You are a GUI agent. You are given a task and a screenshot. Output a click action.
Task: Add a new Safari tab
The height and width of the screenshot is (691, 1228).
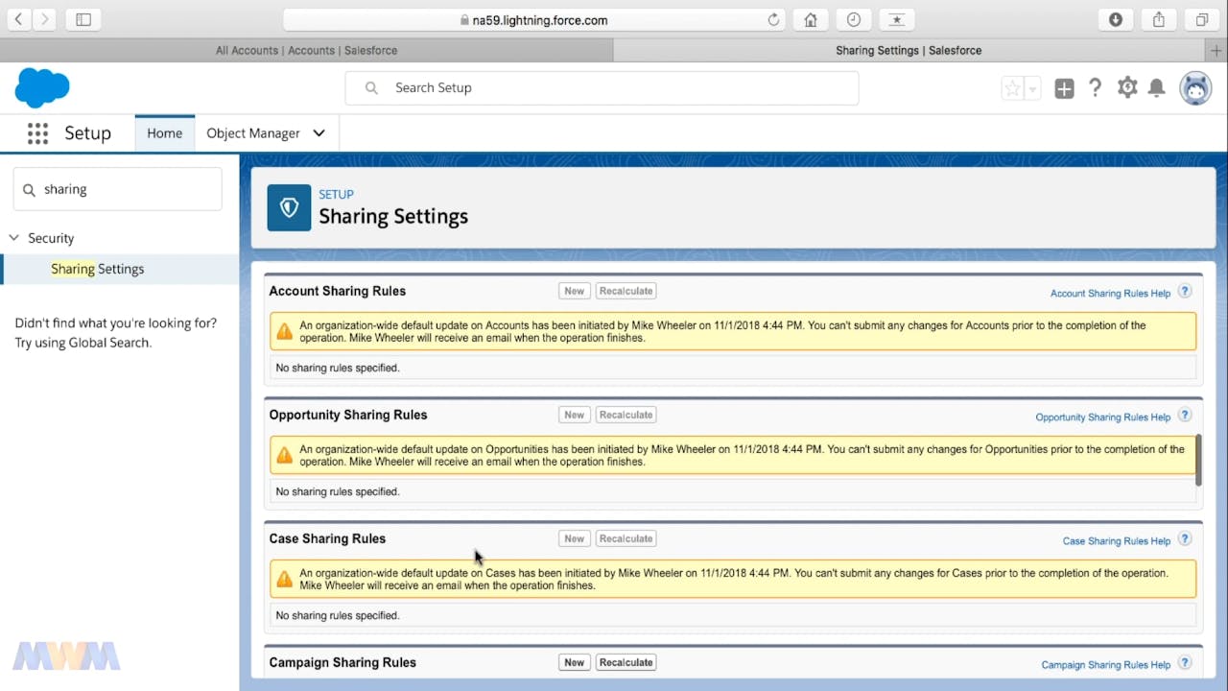(x=1217, y=50)
